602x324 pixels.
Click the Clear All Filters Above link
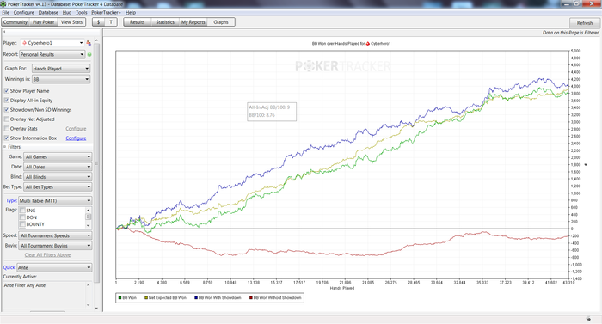[47, 255]
